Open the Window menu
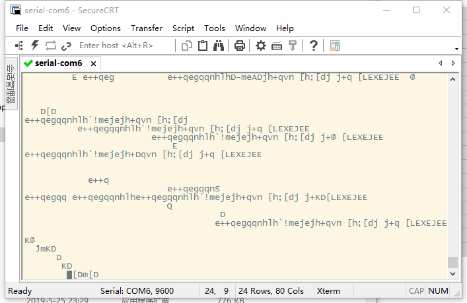The height and width of the screenshot is (303, 467). pyautogui.click(x=250, y=28)
